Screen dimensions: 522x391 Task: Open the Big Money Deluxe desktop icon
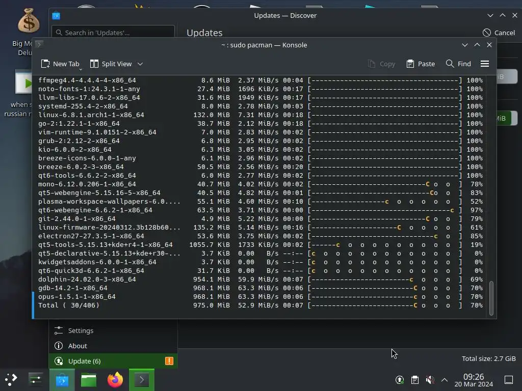point(28,20)
